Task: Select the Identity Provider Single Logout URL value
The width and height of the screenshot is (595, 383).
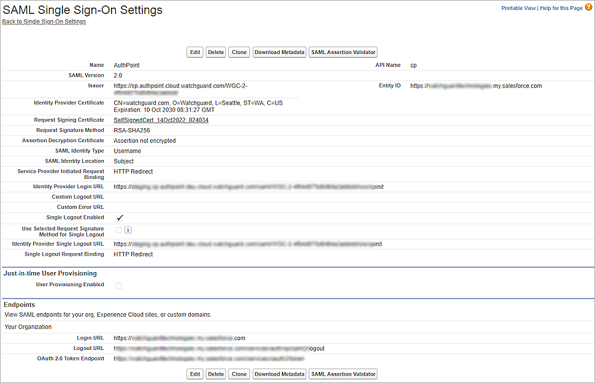Action: (248, 245)
